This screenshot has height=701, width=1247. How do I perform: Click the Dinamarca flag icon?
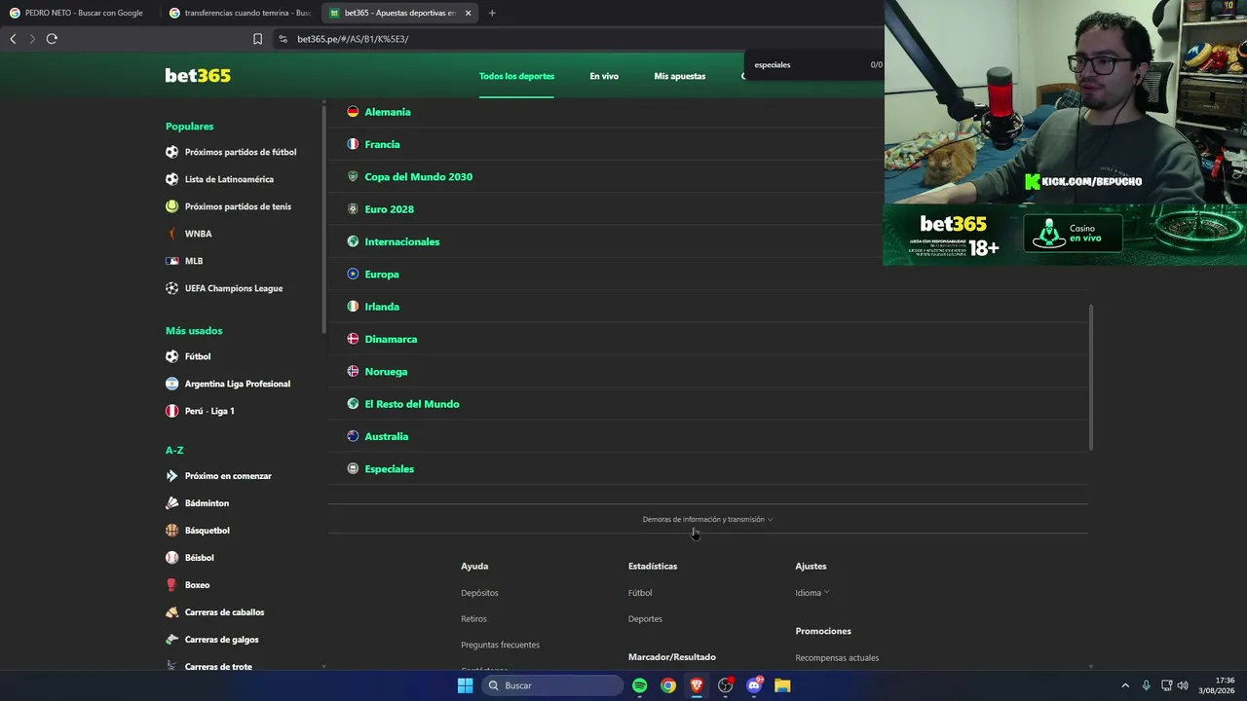[x=353, y=339]
